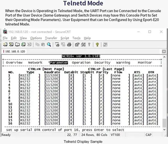
Task: Click the Connect in Tab icon
Action: coord(17,45)
